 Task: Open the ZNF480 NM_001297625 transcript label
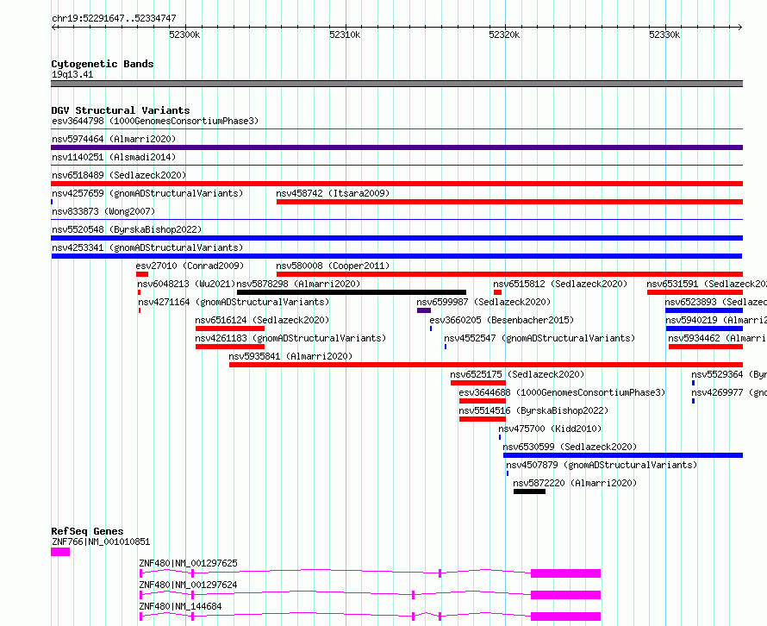(x=189, y=563)
